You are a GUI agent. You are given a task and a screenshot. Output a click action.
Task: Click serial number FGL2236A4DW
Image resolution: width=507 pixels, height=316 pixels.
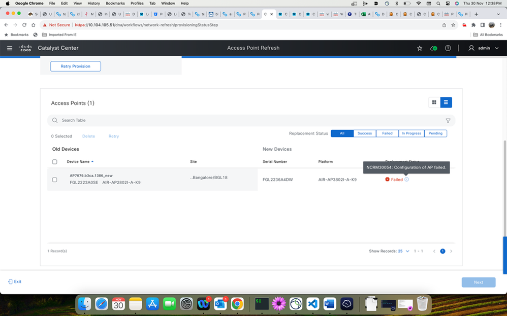click(x=278, y=180)
